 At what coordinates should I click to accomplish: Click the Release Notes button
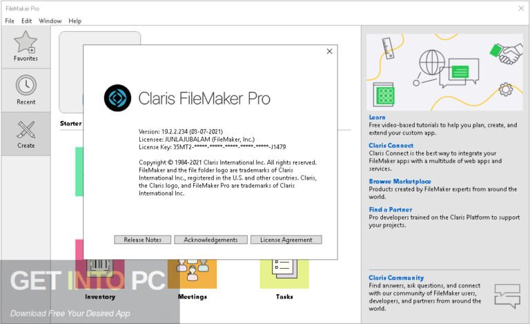[x=143, y=240]
